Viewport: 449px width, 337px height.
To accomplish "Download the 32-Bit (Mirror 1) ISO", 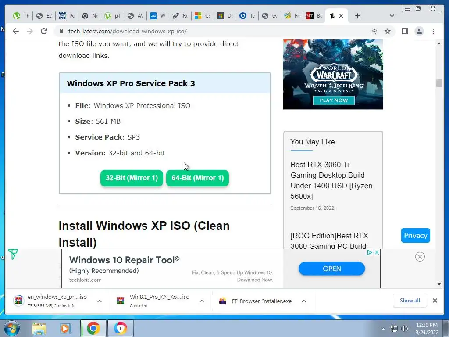I will point(132,178).
